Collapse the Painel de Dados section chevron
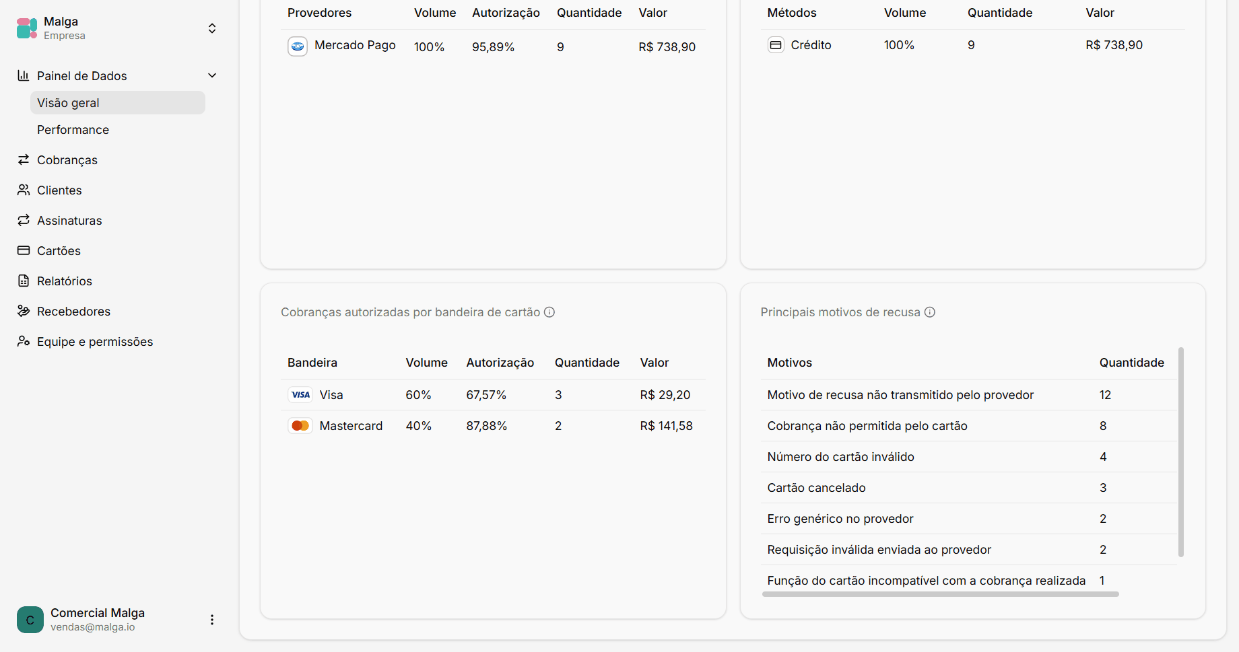 pyautogui.click(x=212, y=75)
